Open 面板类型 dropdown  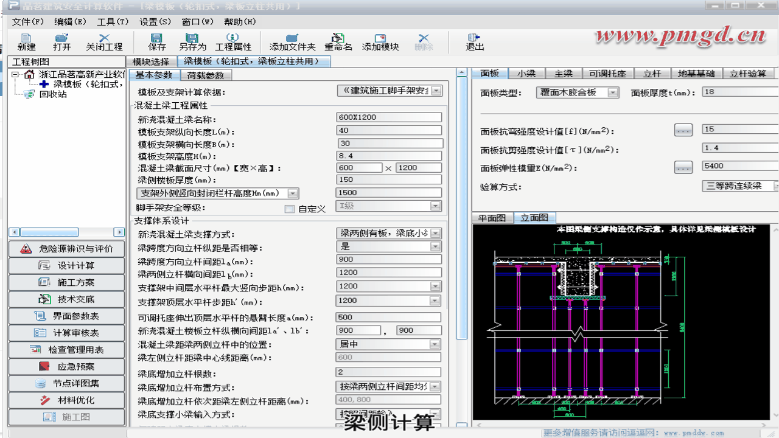tap(613, 92)
